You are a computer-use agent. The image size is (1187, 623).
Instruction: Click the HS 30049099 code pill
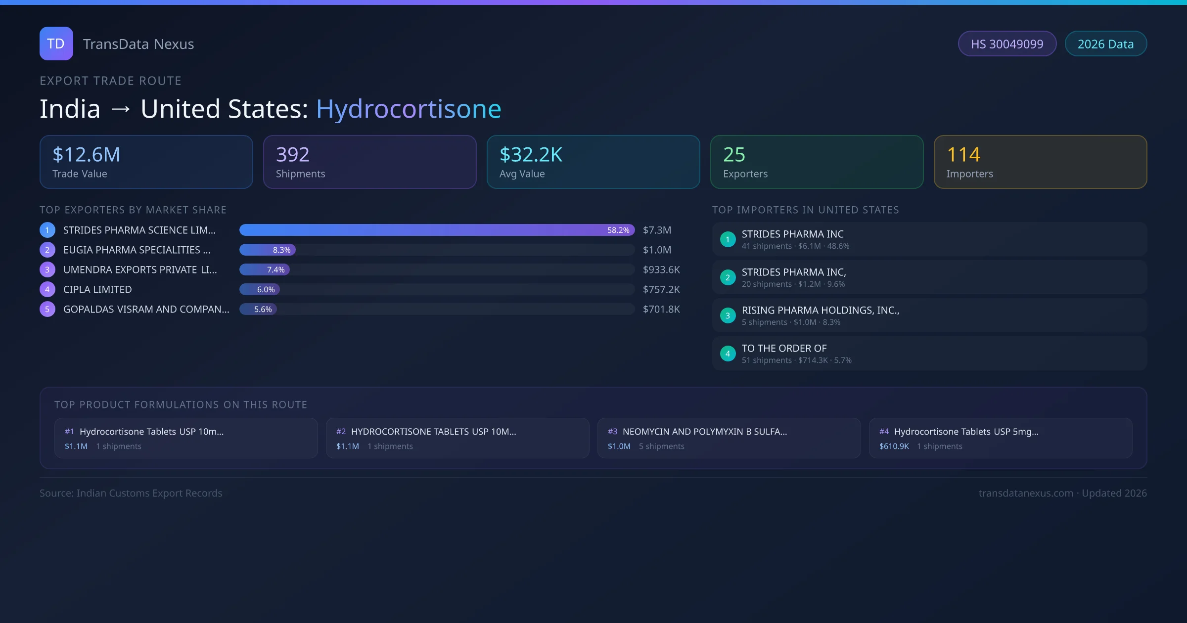pos(1006,44)
